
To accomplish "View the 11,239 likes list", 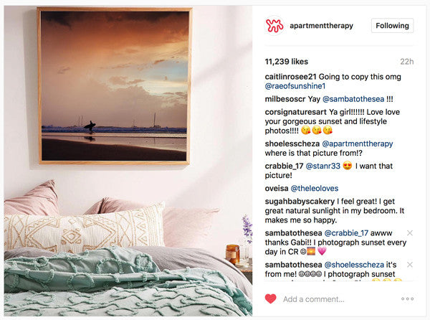I will pyautogui.click(x=287, y=62).
